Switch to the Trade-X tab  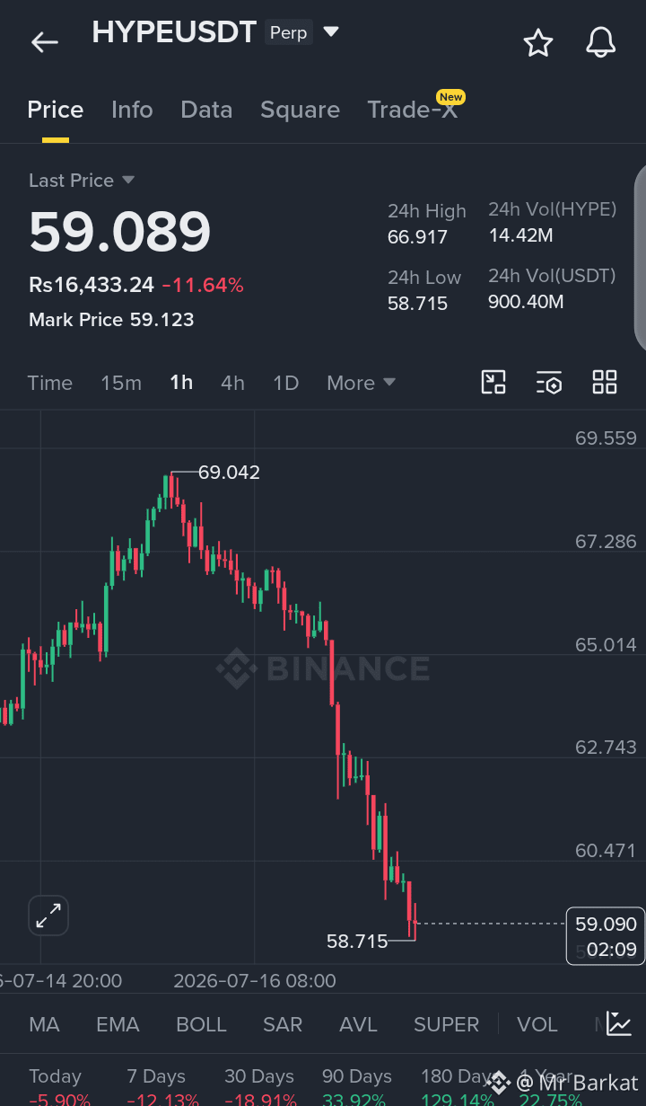coord(413,110)
